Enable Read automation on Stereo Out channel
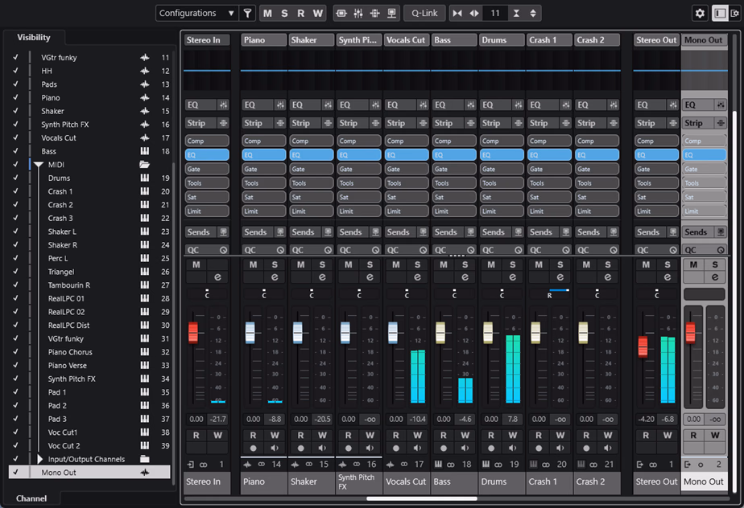The height and width of the screenshot is (508, 744). tap(646, 436)
